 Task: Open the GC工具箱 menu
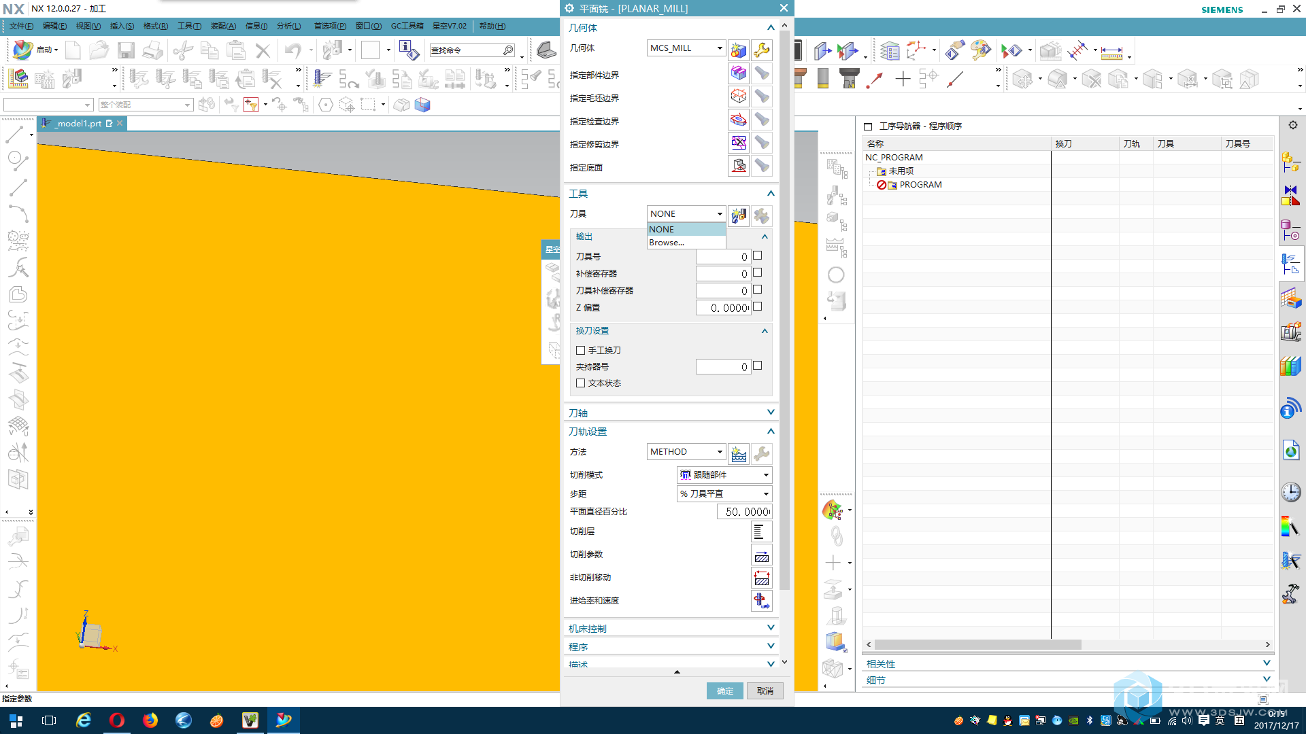point(407,26)
